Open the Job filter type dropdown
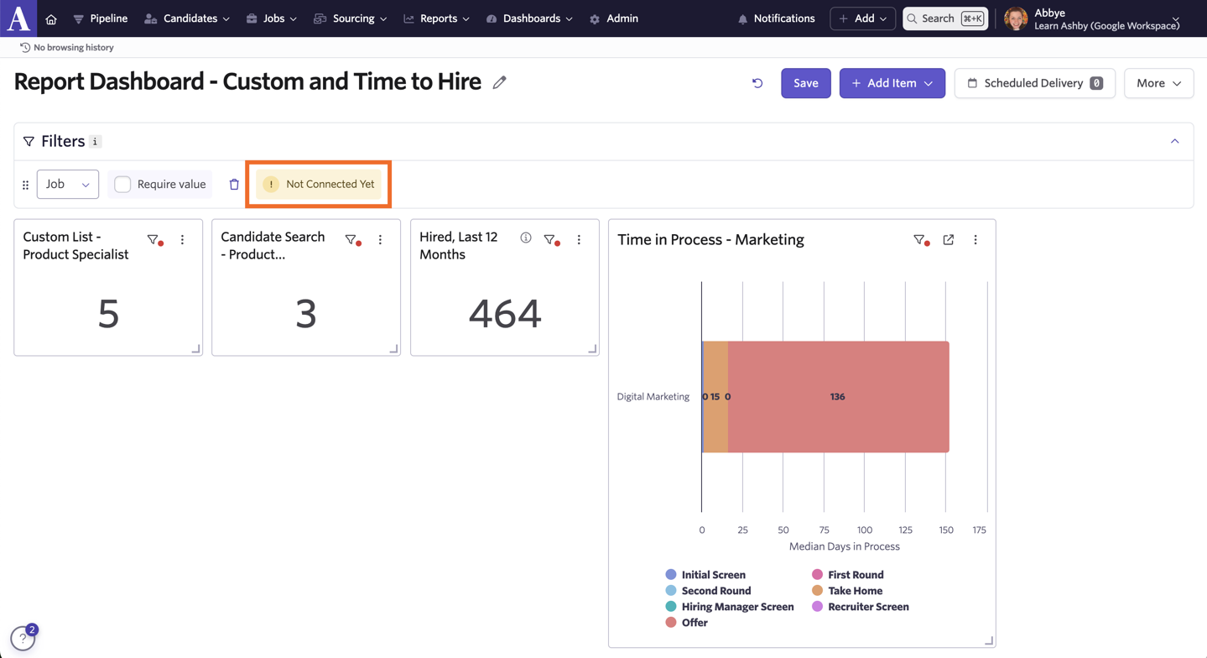The image size is (1207, 658). click(x=68, y=185)
